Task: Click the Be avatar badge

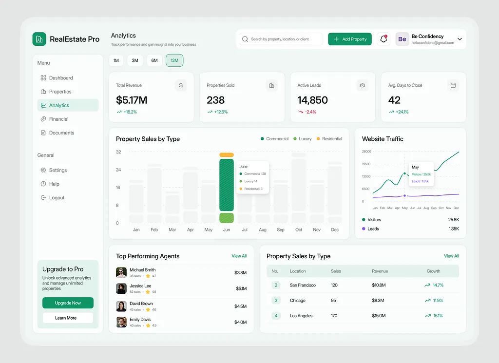Action: coord(402,39)
